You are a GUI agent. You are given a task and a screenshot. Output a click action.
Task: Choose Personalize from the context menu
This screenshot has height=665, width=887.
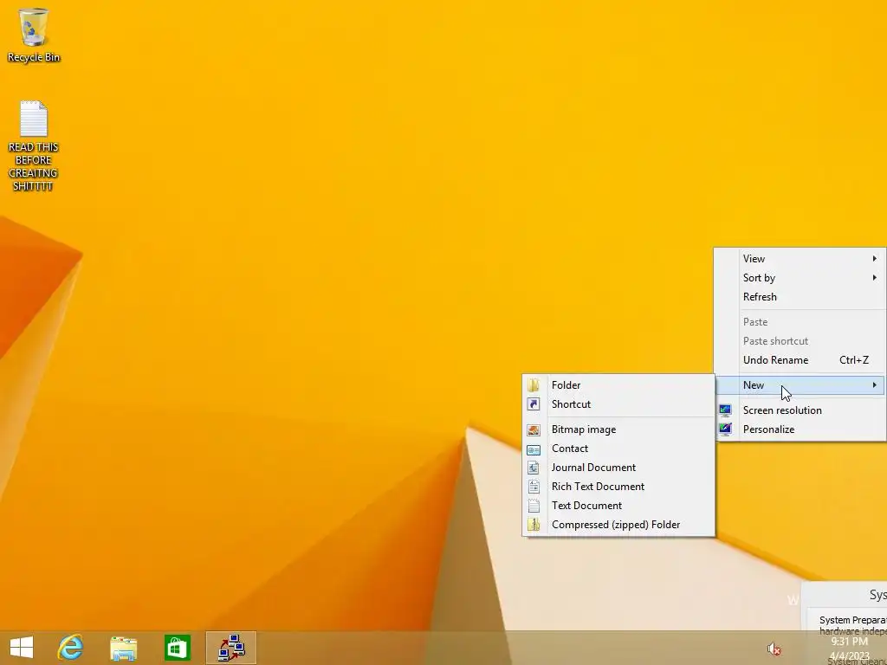pos(800,429)
